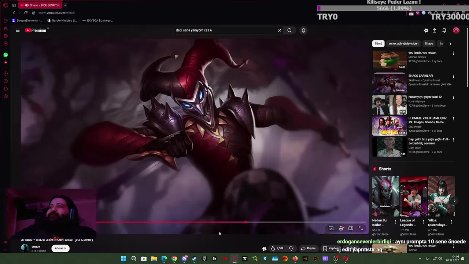This screenshot has height=264, width=469.
Task: Show more filter chips arrow
Action: click(x=450, y=44)
